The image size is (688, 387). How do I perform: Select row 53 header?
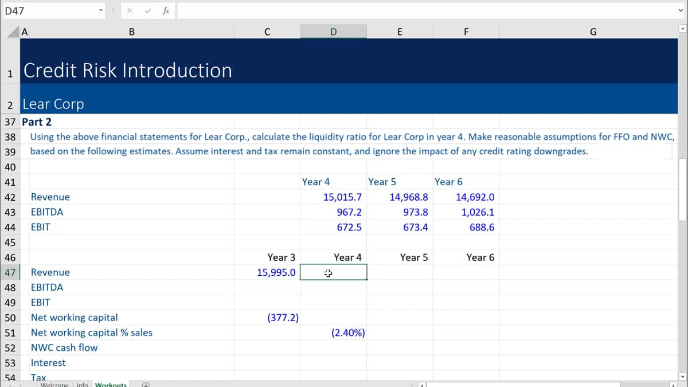click(10, 362)
